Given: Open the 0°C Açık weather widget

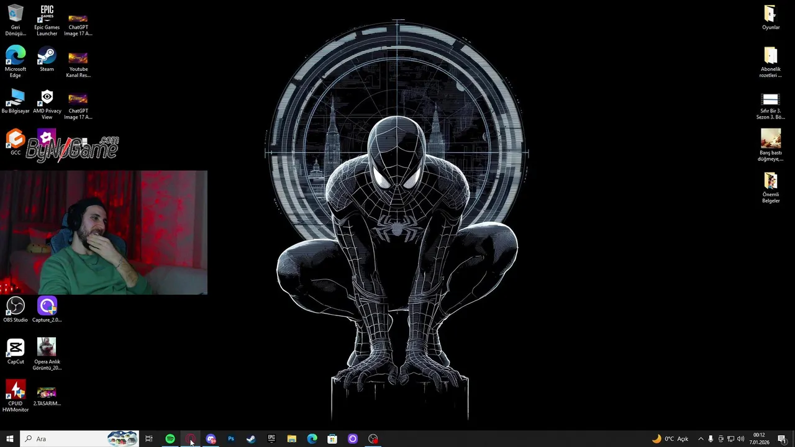Looking at the screenshot, I should 670,439.
